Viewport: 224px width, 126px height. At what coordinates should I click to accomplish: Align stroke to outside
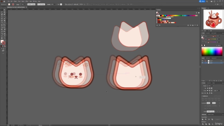click(211, 93)
